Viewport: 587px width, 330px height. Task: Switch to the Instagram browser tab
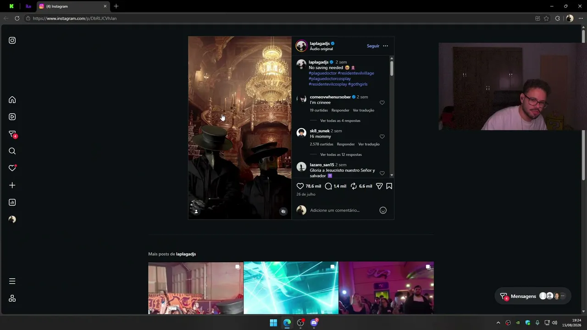pos(72,6)
